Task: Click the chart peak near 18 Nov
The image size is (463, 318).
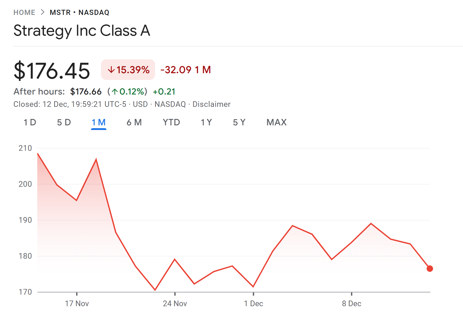Action: click(x=96, y=159)
